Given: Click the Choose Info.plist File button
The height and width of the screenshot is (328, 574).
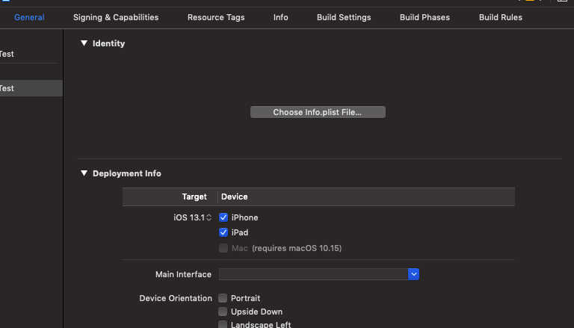Looking at the screenshot, I should (x=318, y=112).
